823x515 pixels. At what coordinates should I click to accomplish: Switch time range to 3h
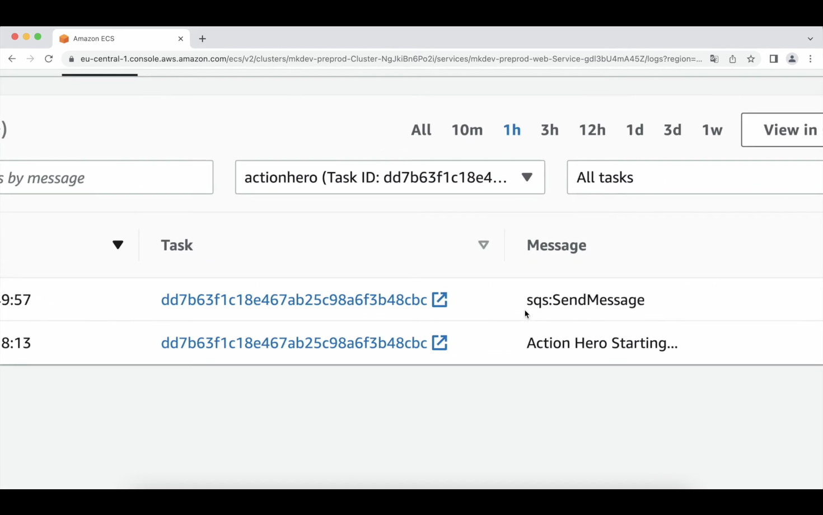tap(549, 130)
